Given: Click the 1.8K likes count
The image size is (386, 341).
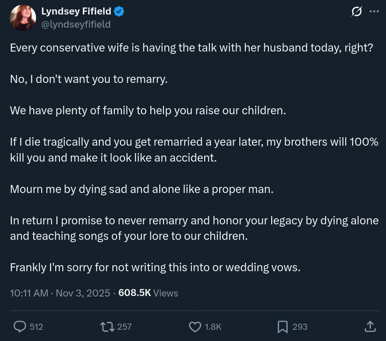Looking at the screenshot, I should [x=213, y=326].
